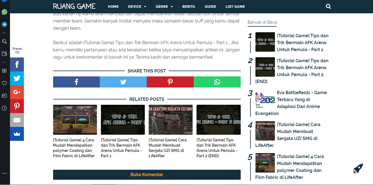Open the HOME menu item

point(113,6)
